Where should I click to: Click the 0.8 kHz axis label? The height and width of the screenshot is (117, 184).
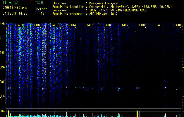click(x=3, y=82)
